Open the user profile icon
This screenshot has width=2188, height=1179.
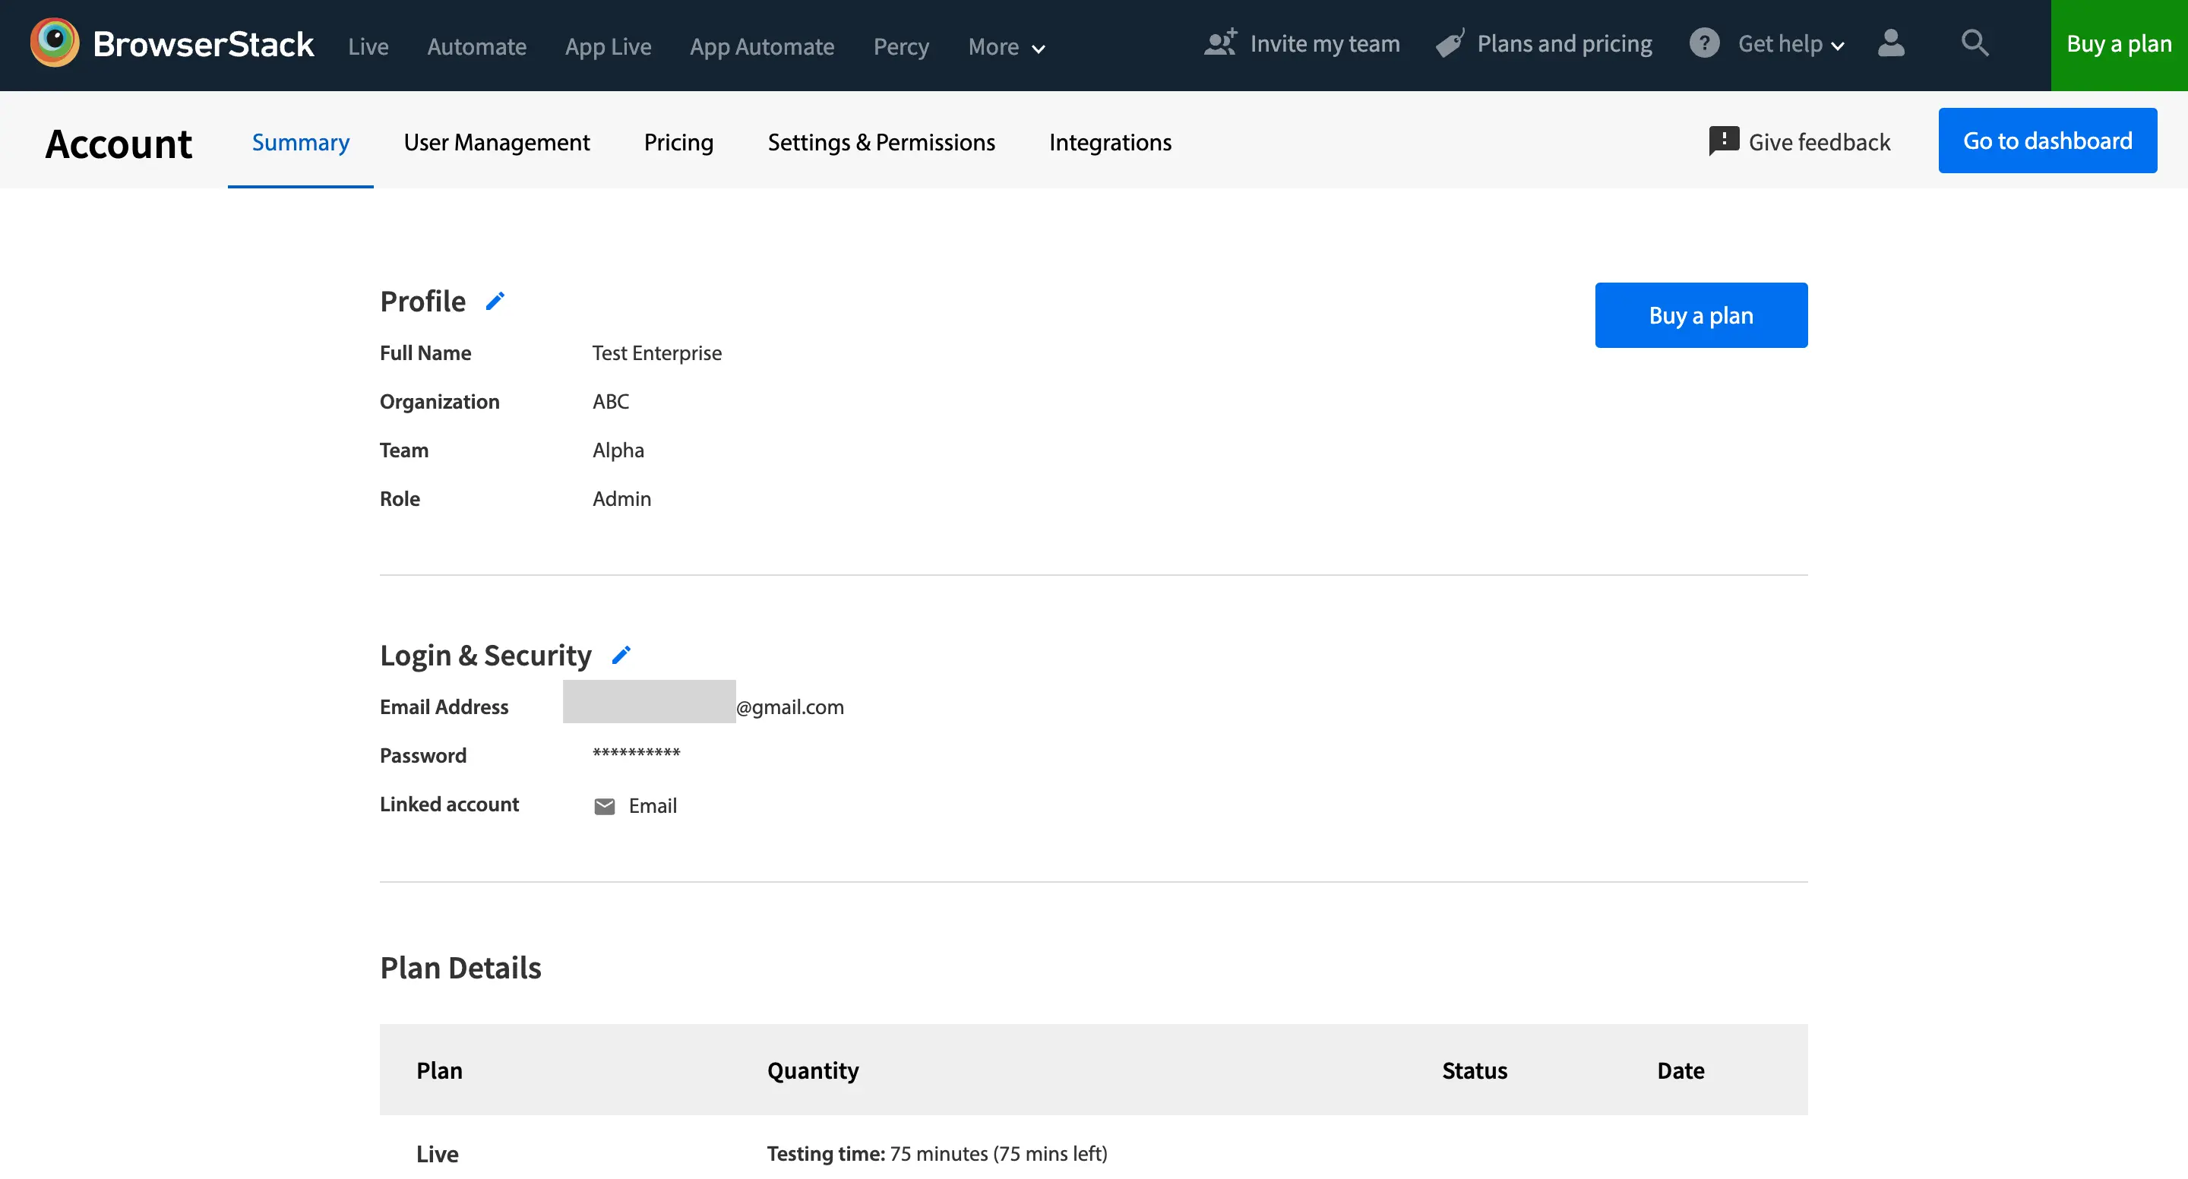1892,45
